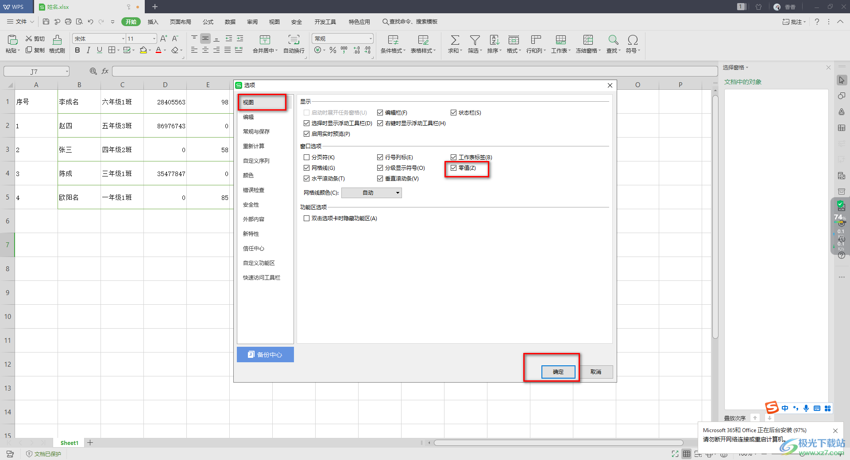Screen dimensions: 850x460
Task: Toggle the Sheet tabs (B) checkbox
Action: [453, 157]
